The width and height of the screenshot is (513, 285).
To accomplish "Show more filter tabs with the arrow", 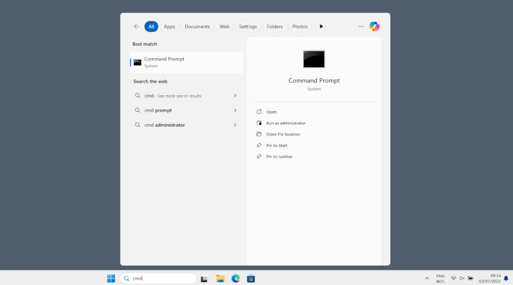I will [321, 26].
